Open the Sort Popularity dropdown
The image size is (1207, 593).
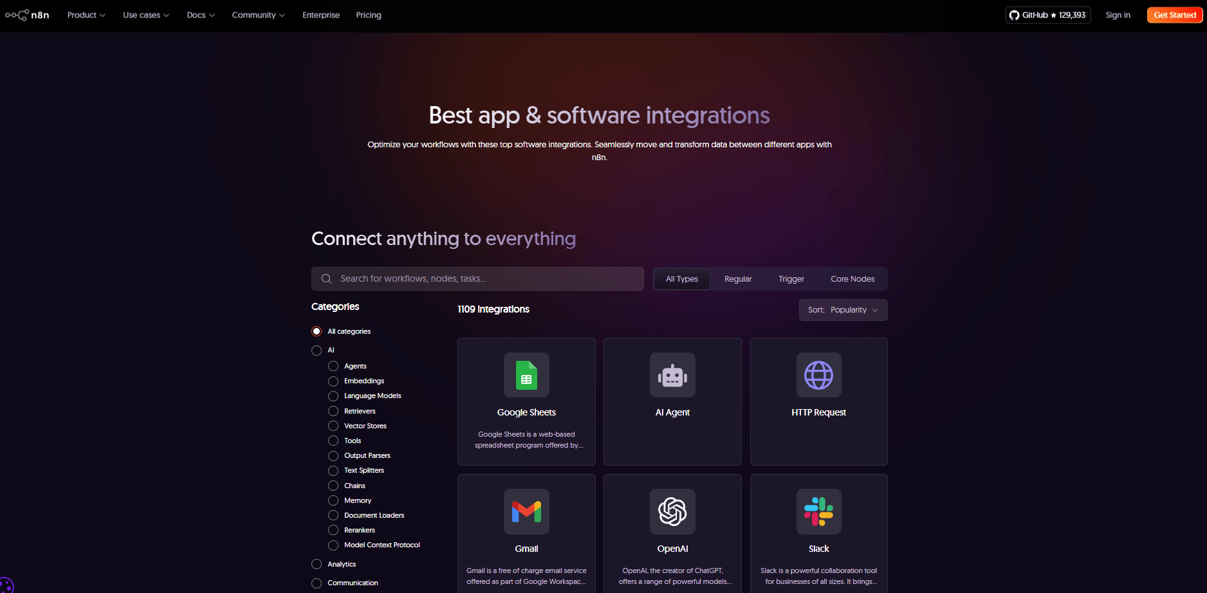[843, 310]
